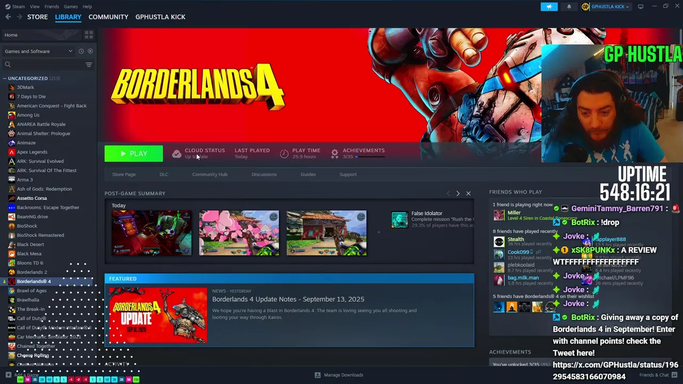Click bag.milk.man in friends list
This screenshot has height=384, width=683.
[x=523, y=278]
